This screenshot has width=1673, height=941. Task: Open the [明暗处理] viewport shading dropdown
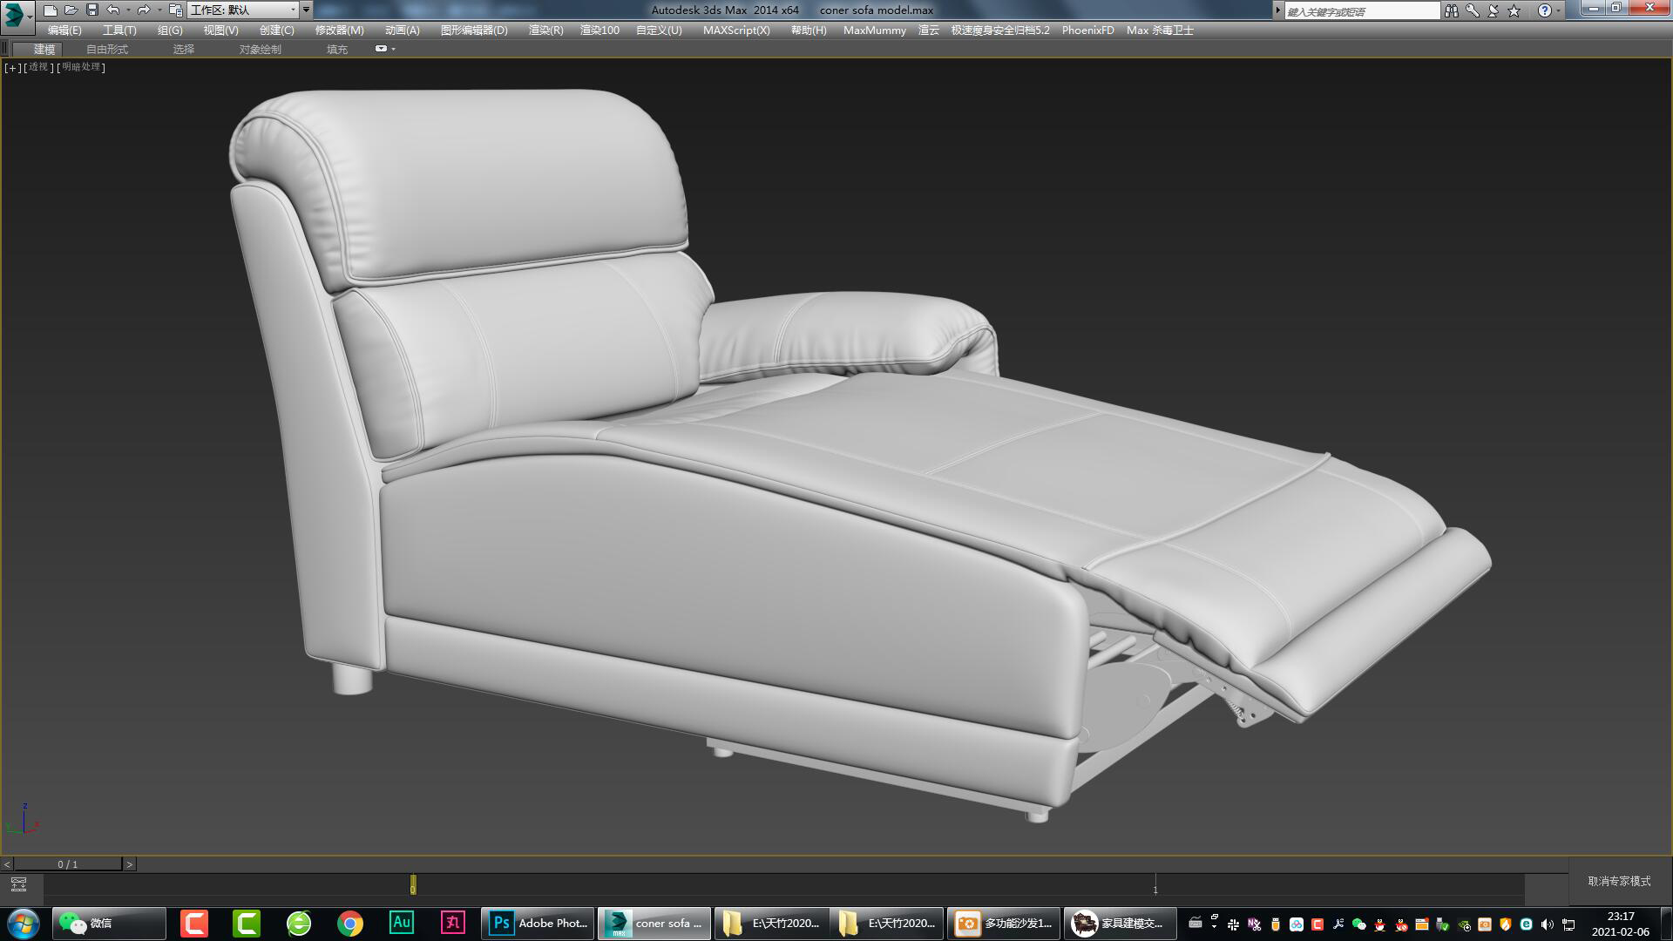(80, 67)
